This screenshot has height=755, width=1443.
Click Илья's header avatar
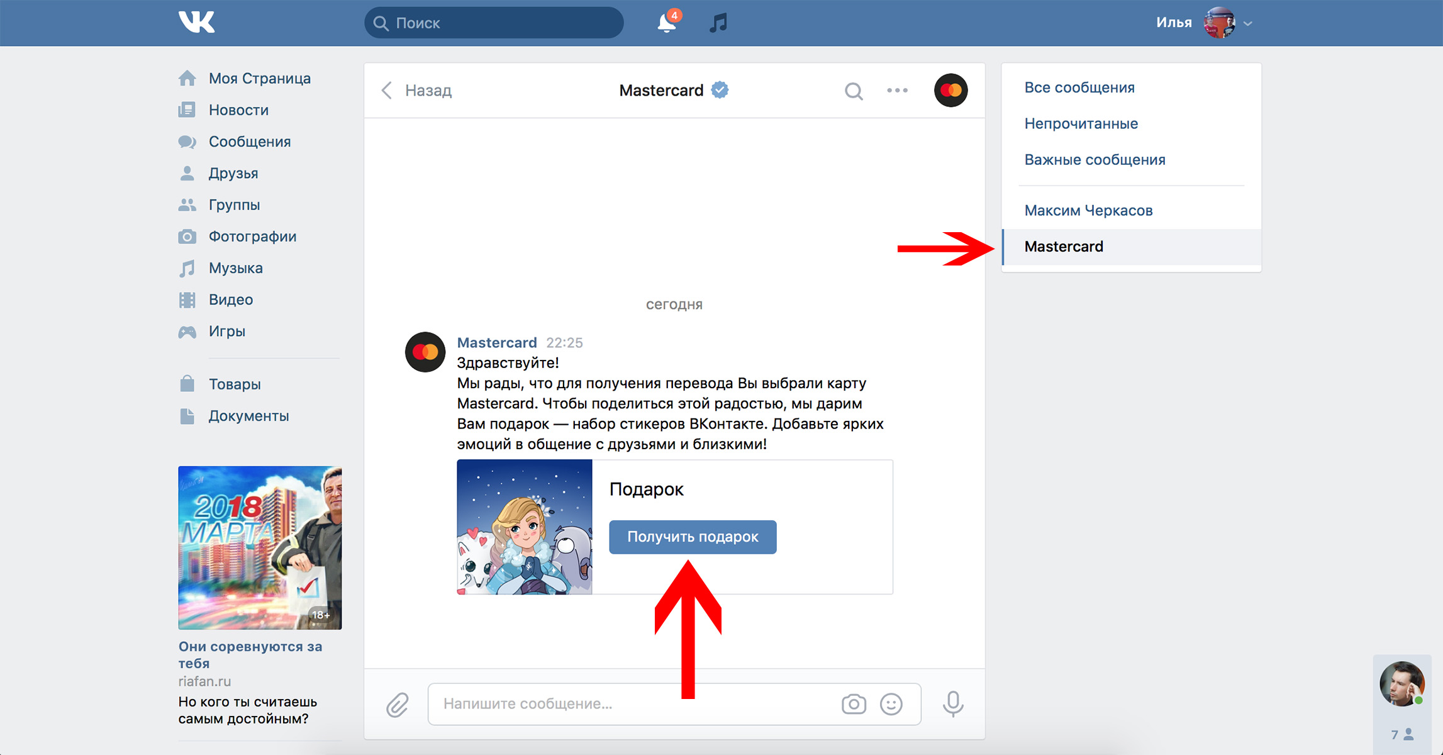[1219, 23]
